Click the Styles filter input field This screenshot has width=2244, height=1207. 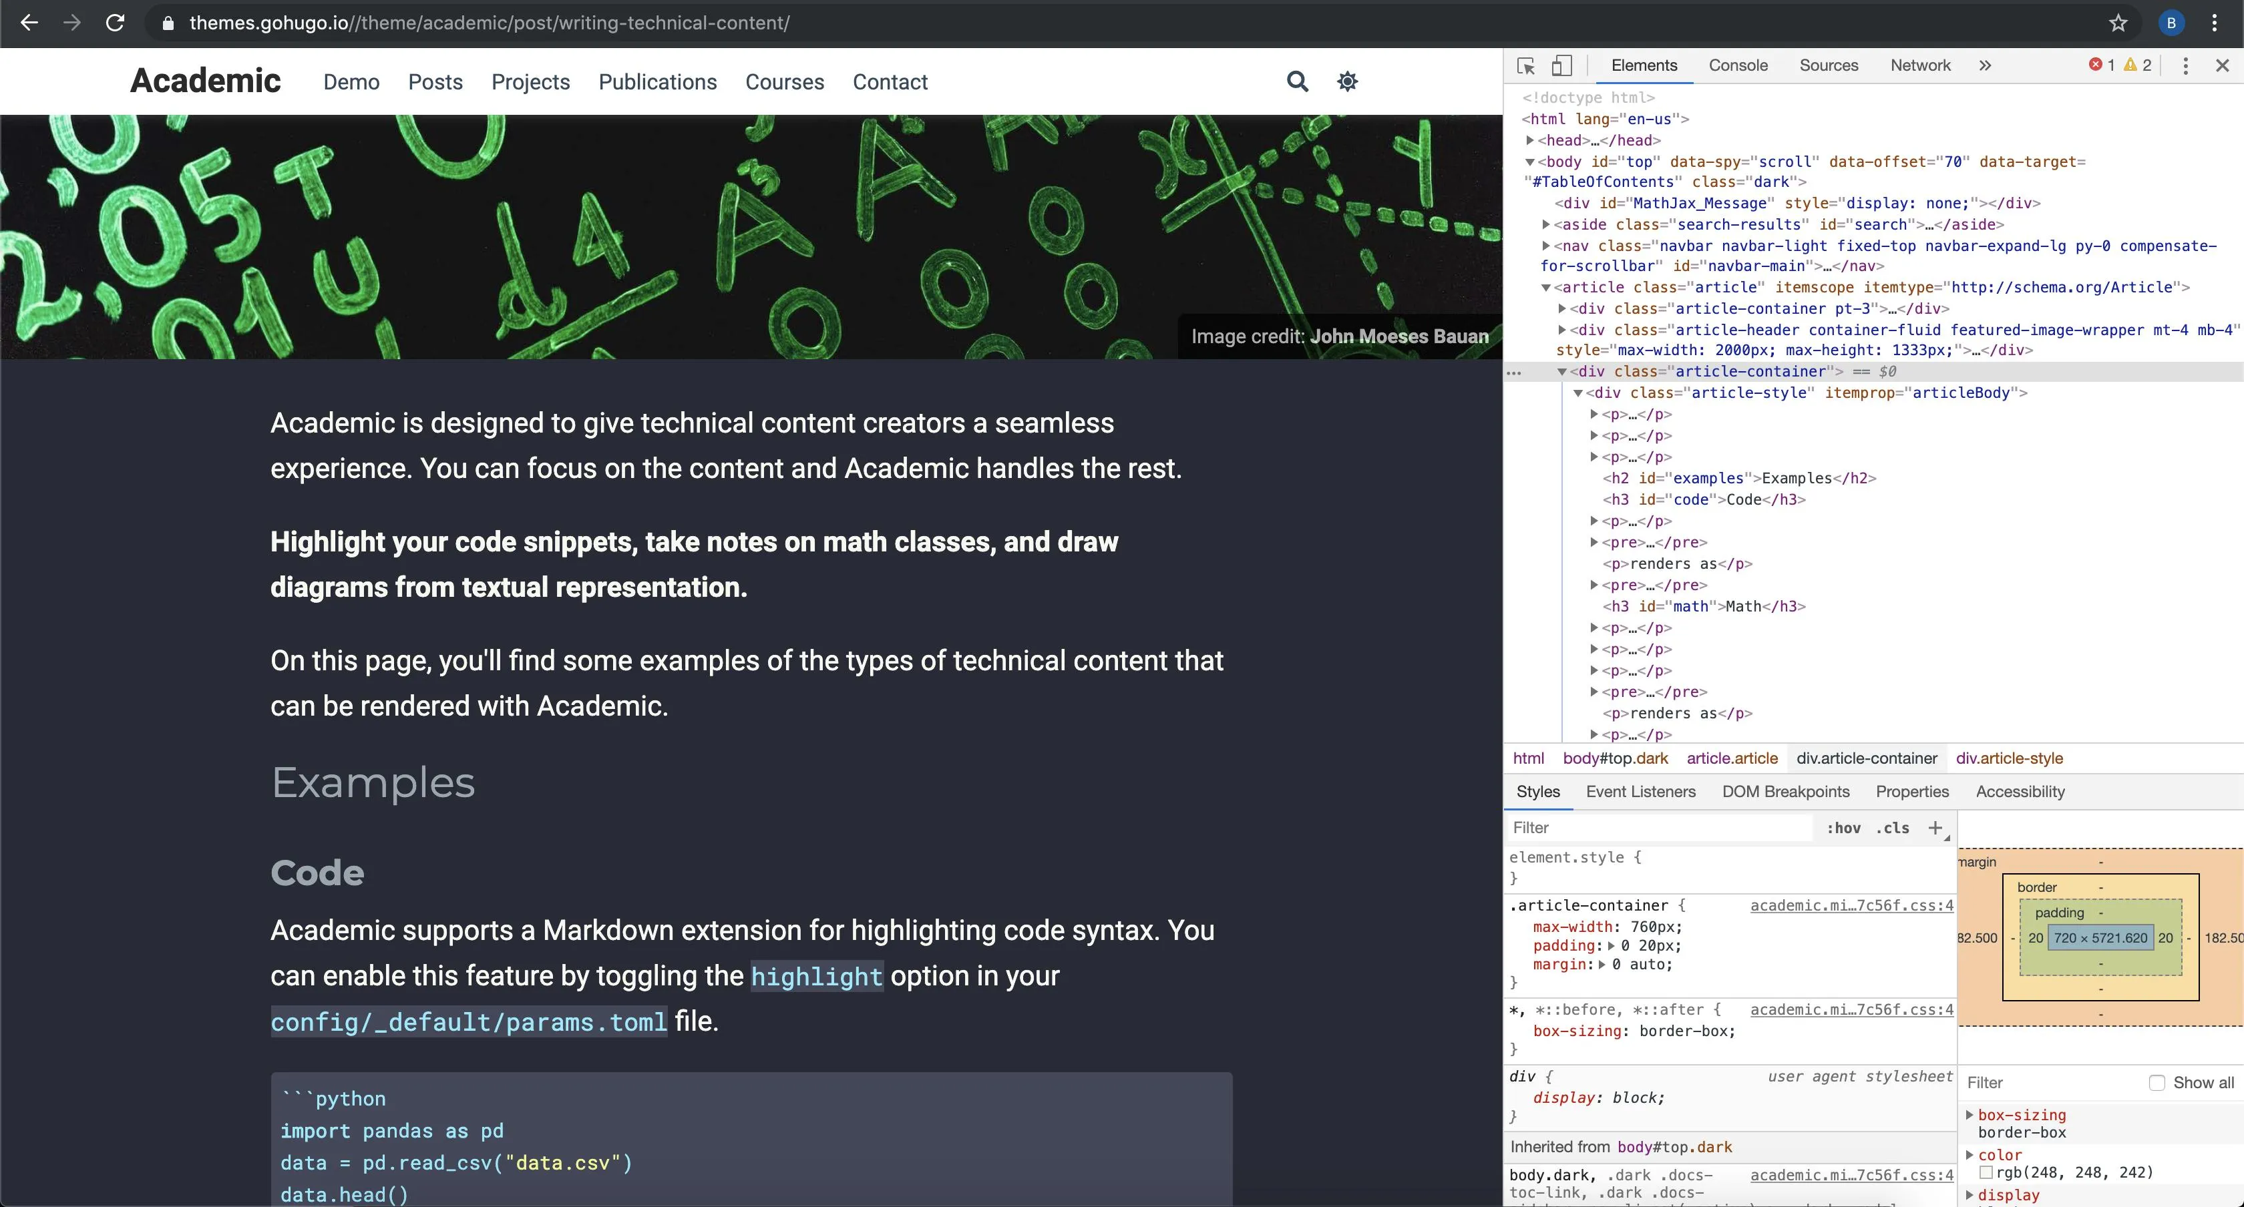1655,827
